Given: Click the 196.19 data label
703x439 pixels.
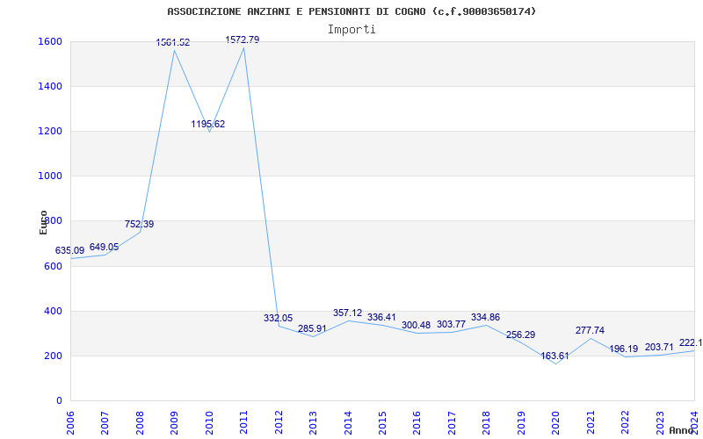Looking at the screenshot, I should coord(624,349).
